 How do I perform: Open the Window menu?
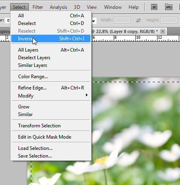click(113, 7)
